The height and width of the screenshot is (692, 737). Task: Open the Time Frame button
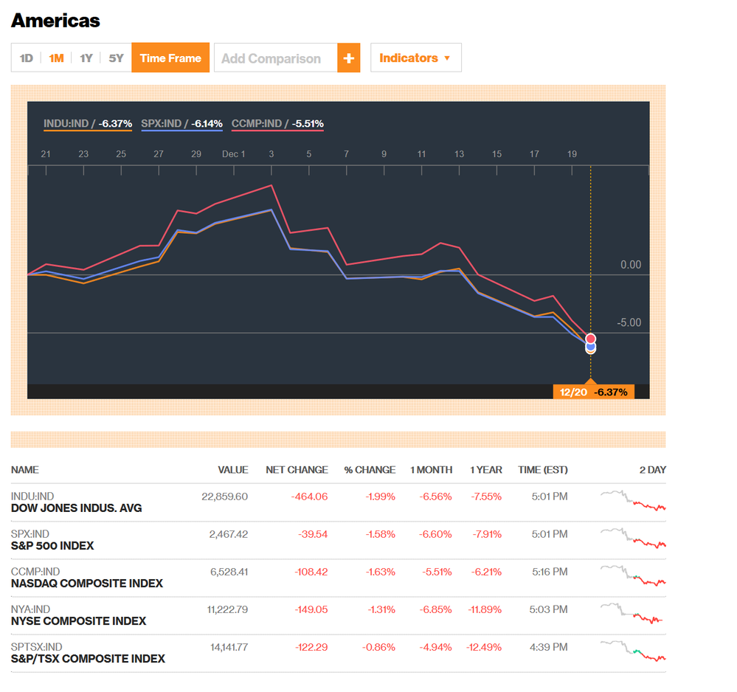[170, 58]
